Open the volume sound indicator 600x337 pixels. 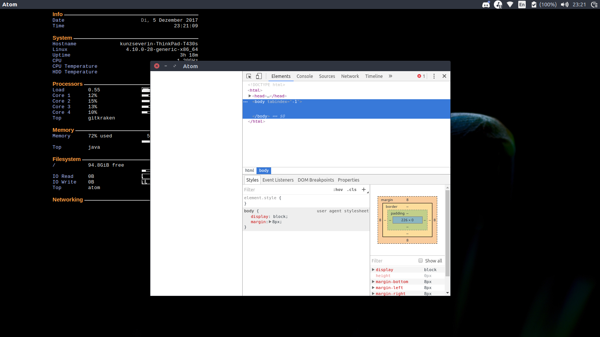(565, 4)
